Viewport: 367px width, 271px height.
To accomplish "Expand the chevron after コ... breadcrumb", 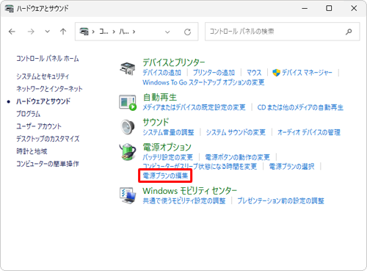I will [114, 32].
